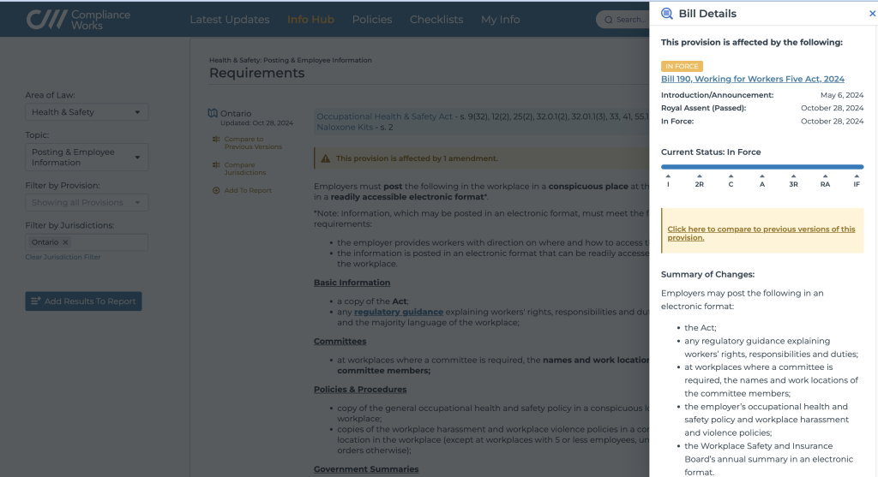Remove the Ontario jurisdiction filter tag
This screenshot has height=477, width=878.
[65, 242]
